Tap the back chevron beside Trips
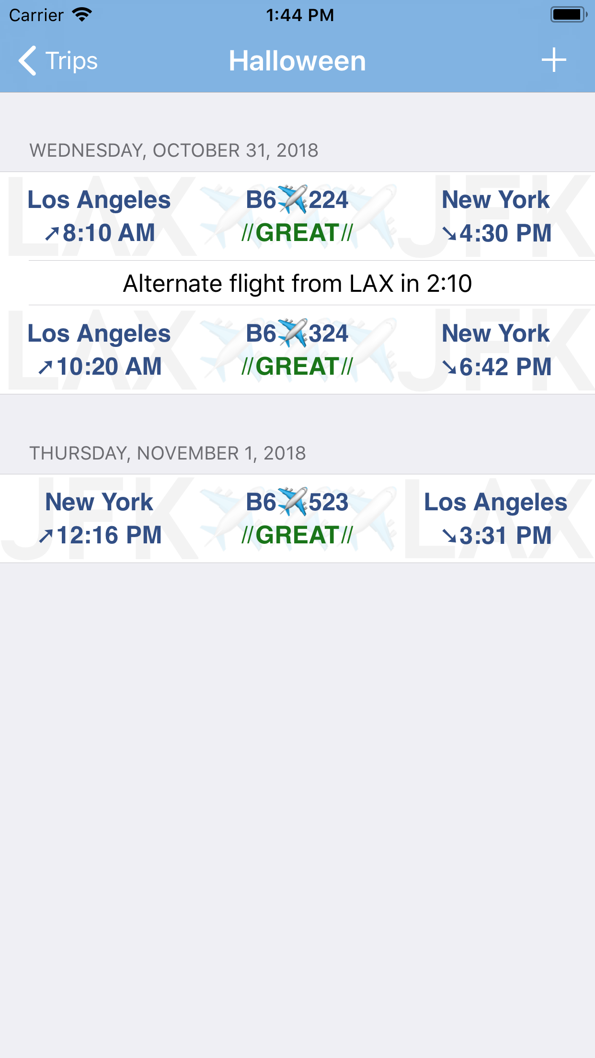This screenshot has width=595, height=1058. tap(28, 61)
